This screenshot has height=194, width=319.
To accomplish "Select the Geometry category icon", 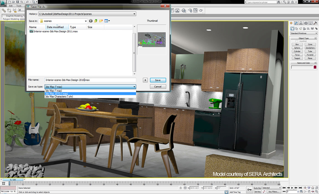I will click(x=292, y=29).
